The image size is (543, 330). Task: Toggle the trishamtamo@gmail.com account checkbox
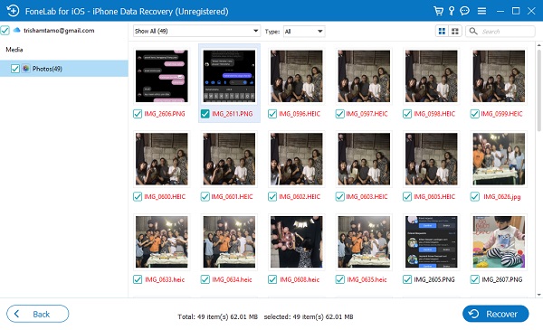pyautogui.click(x=5, y=31)
